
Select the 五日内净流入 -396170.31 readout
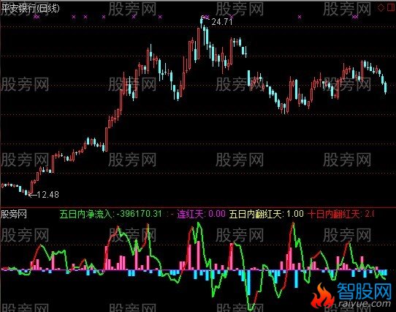[110, 214]
